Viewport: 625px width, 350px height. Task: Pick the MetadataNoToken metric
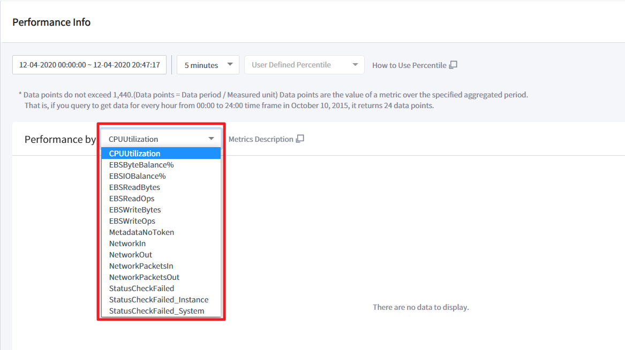point(141,232)
